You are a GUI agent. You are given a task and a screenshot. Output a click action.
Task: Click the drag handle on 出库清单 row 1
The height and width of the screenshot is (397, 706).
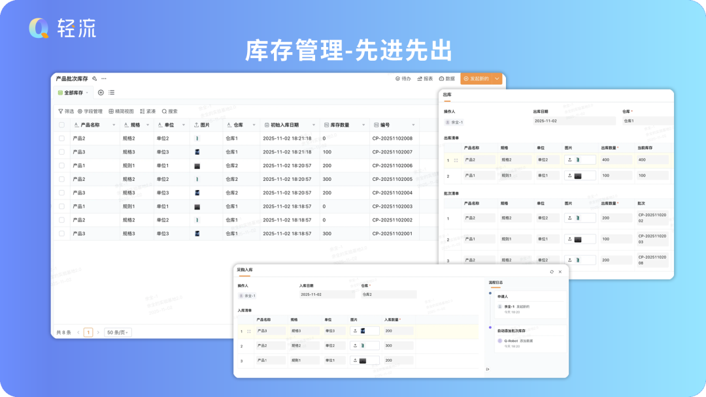(x=456, y=160)
